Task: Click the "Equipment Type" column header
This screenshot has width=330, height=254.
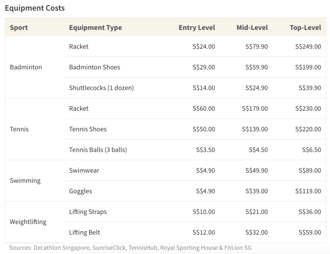Action: point(95,27)
